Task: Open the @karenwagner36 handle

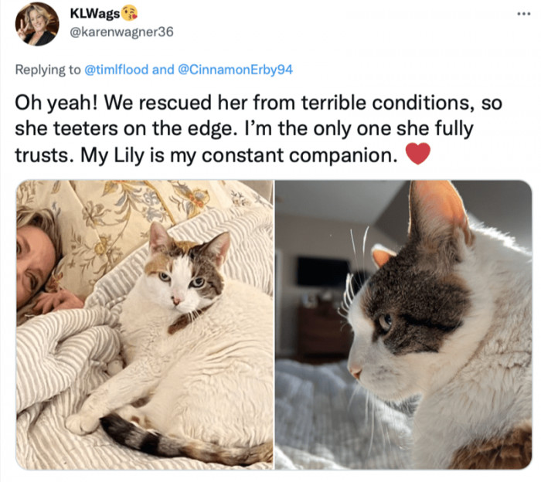Action: pyautogui.click(x=121, y=32)
